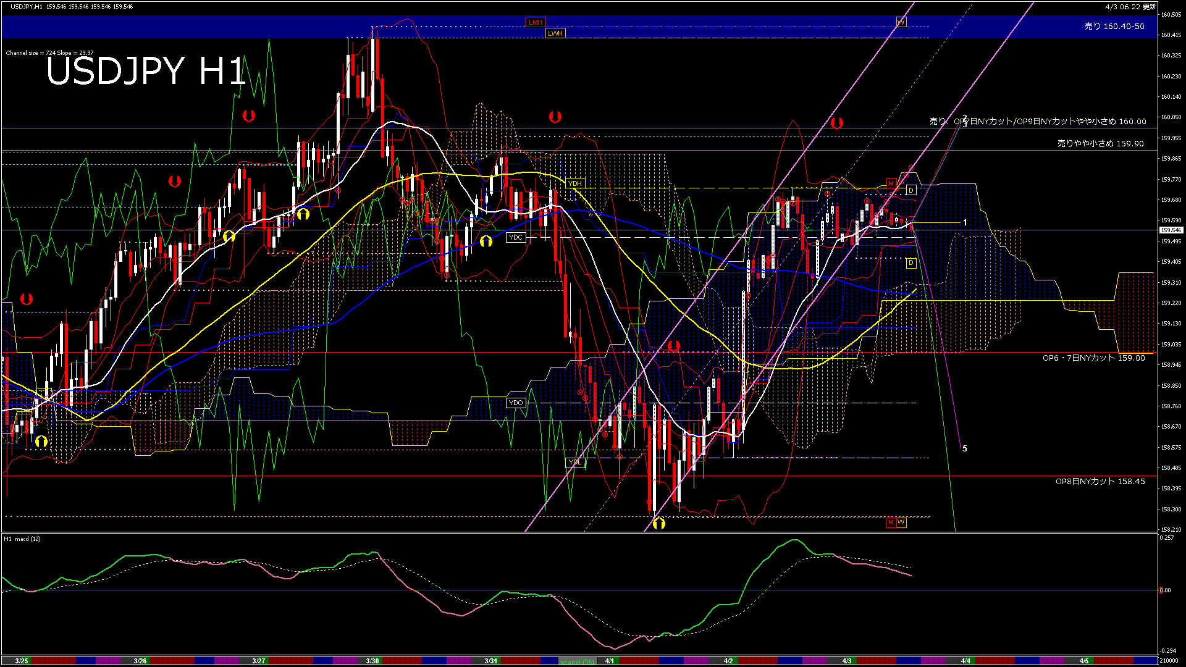Select the yellow YDH marker label

(x=574, y=183)
